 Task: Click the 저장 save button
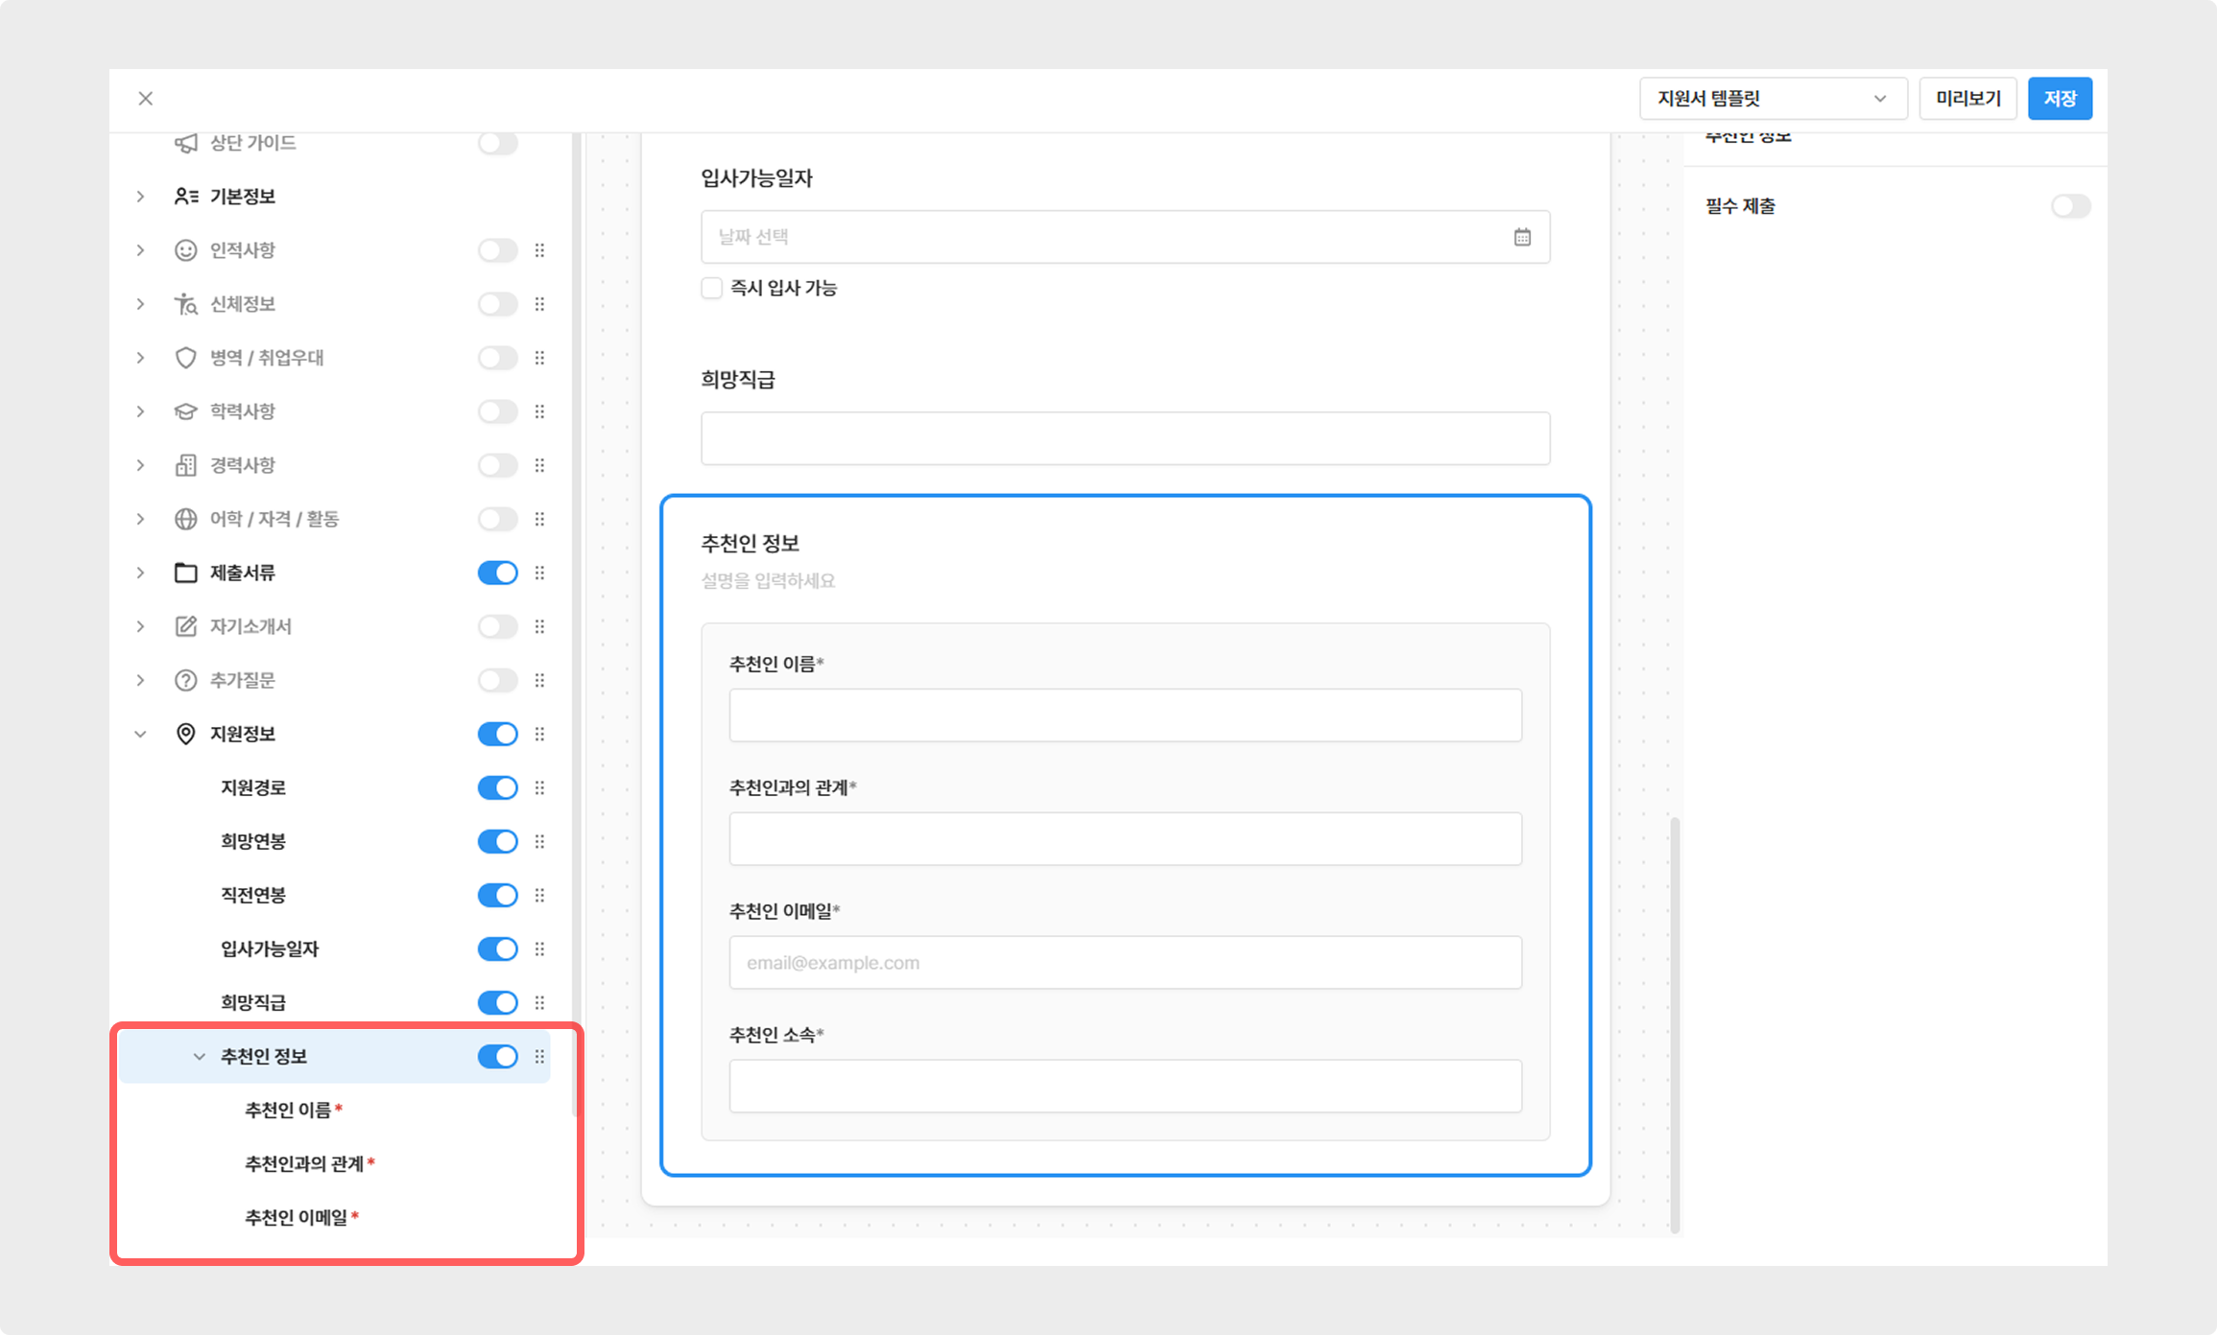coord(2060,99)
